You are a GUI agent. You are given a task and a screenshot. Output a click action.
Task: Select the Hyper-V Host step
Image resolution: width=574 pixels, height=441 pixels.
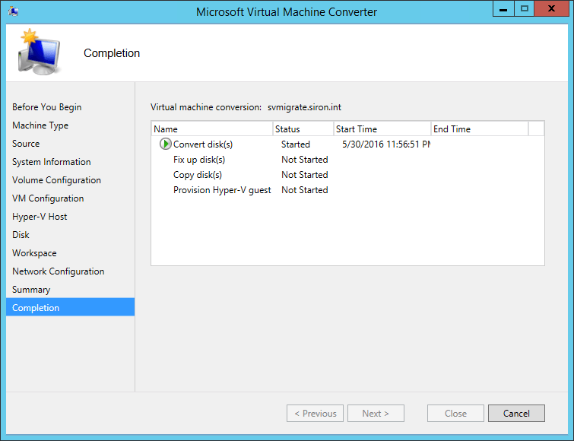click(40, 217)
